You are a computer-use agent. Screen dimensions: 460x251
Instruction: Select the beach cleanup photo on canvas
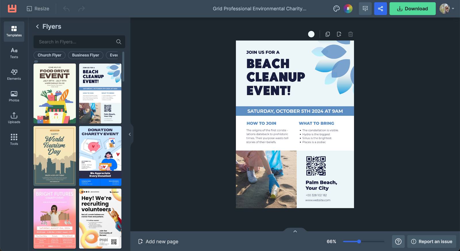[266, 179]
